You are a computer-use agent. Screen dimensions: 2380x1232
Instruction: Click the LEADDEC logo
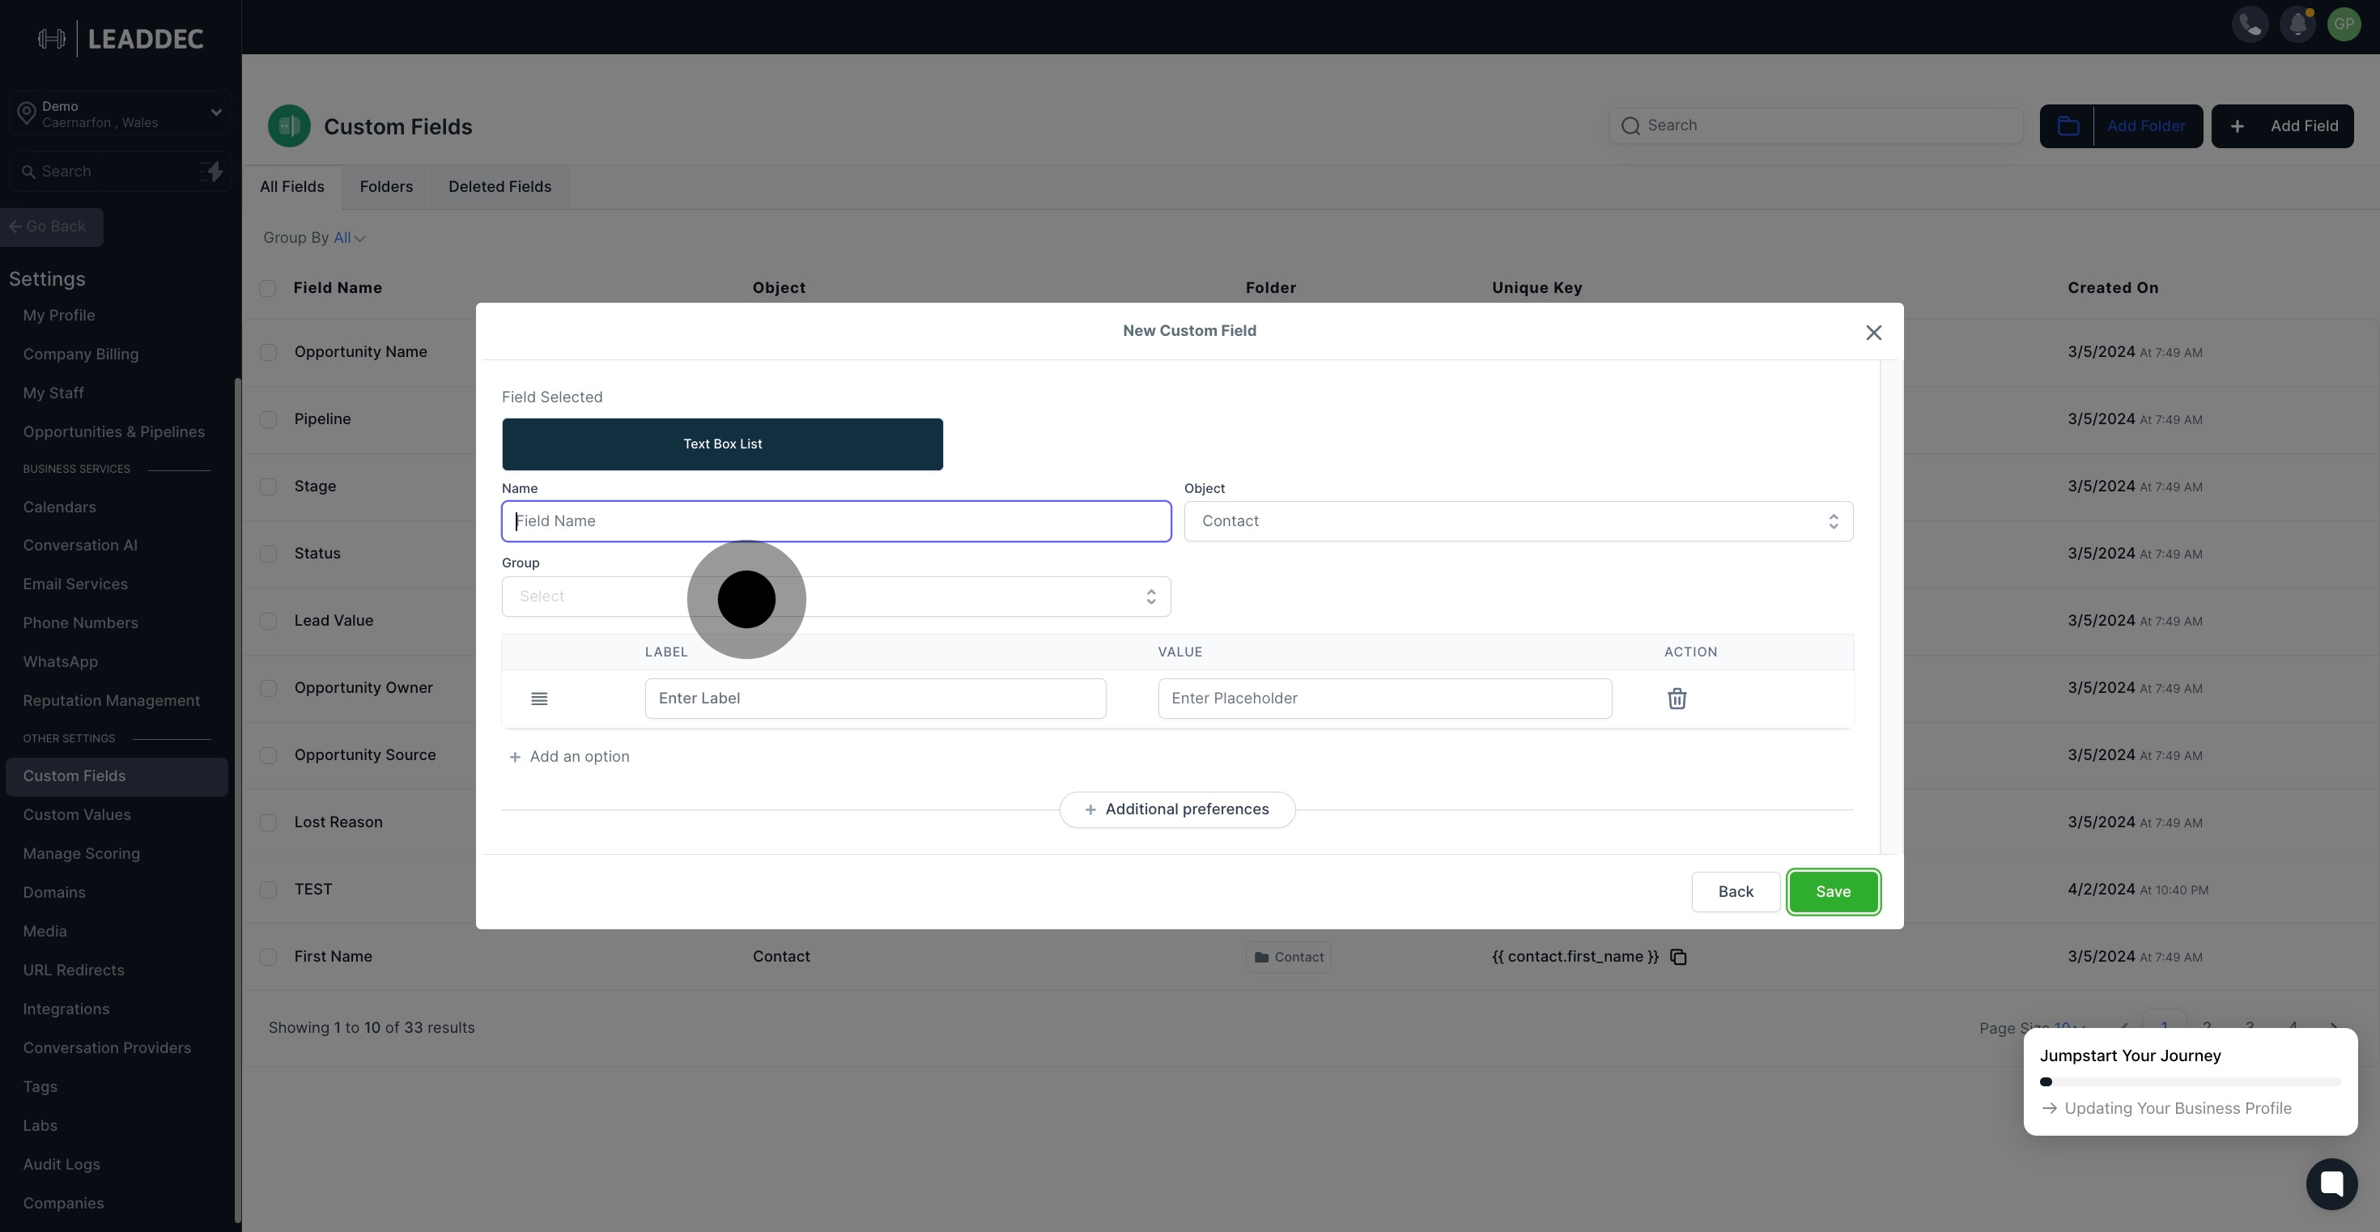(x=120, y=39)
